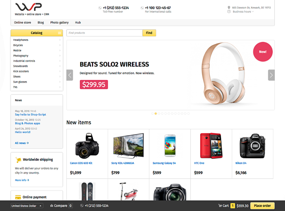Image resolution: width=285 pixels, height=211 pixels.
Task: Click the shopping cart icon
Action: pyautogui.click(x=220, y=205)
